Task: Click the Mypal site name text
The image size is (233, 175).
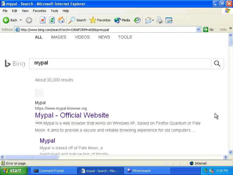Action: [40, 103]
